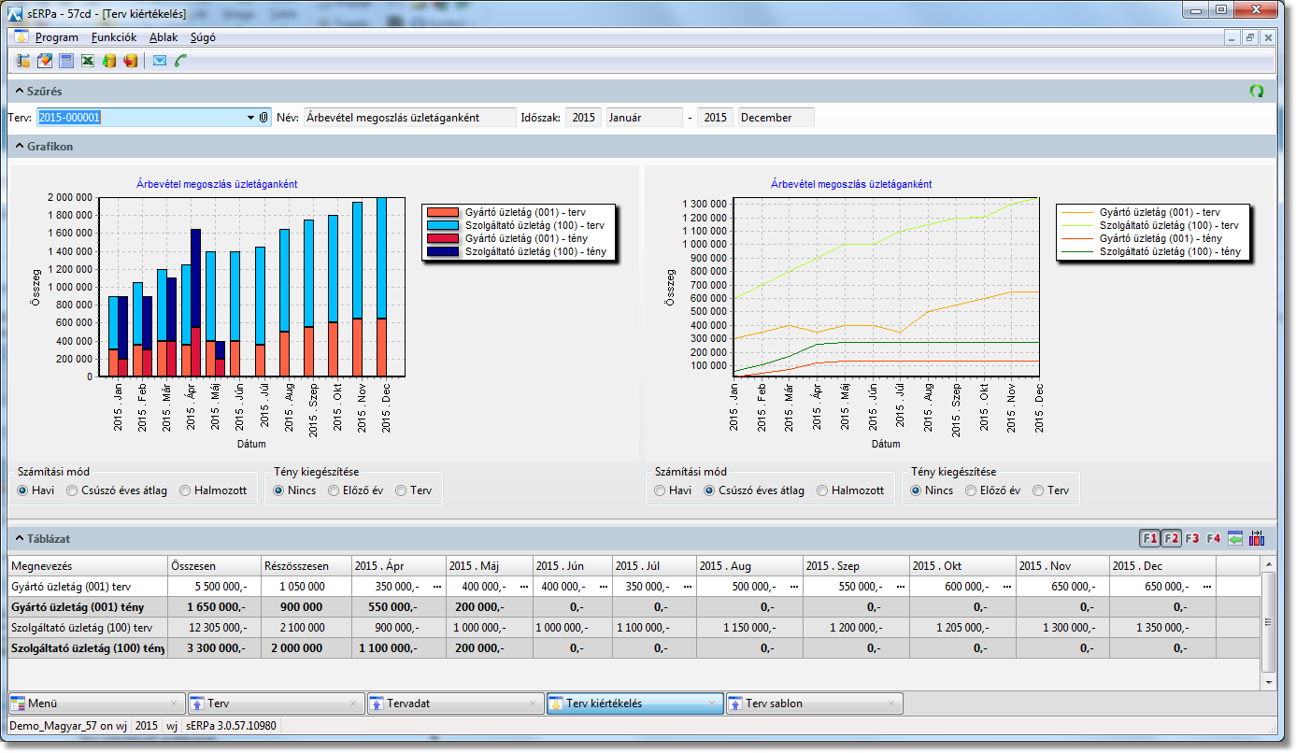Screen dimensions: 1296x753
Task: Click the Részösszesen column header
Action: click(x=306, y=566)
